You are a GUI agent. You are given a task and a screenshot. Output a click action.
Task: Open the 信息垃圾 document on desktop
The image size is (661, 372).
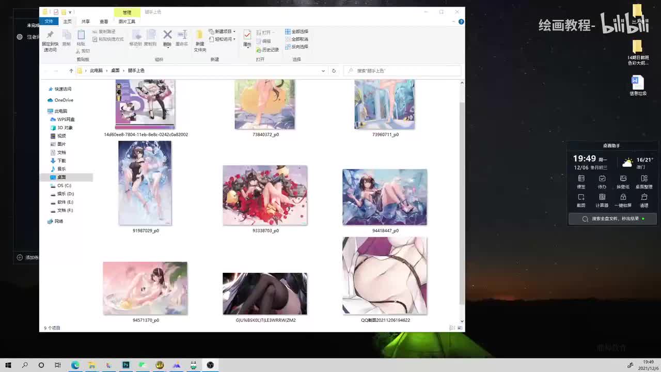coord(638,86)
